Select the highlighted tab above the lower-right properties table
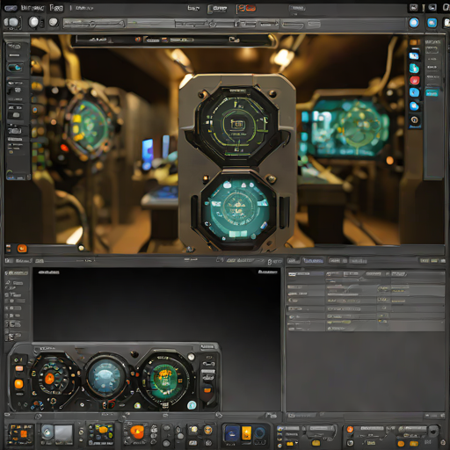Viewport: 450px width, 450px height. 313,260
